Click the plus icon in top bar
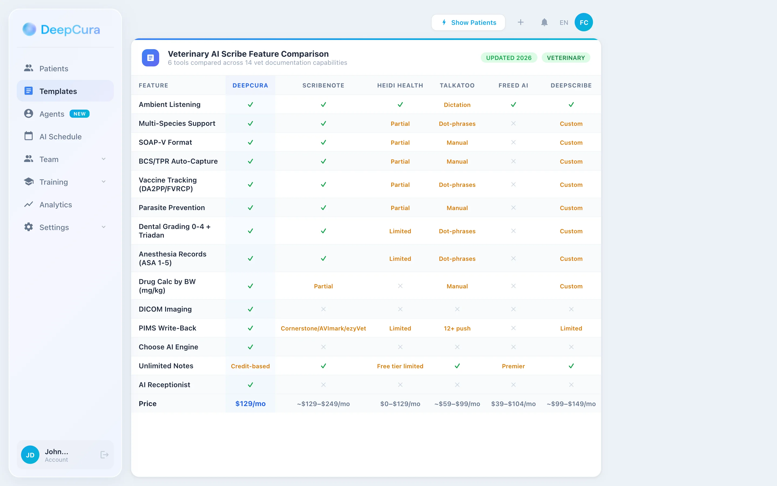The width and height of the screenshot is (777, 486). (x=520, y=22)
